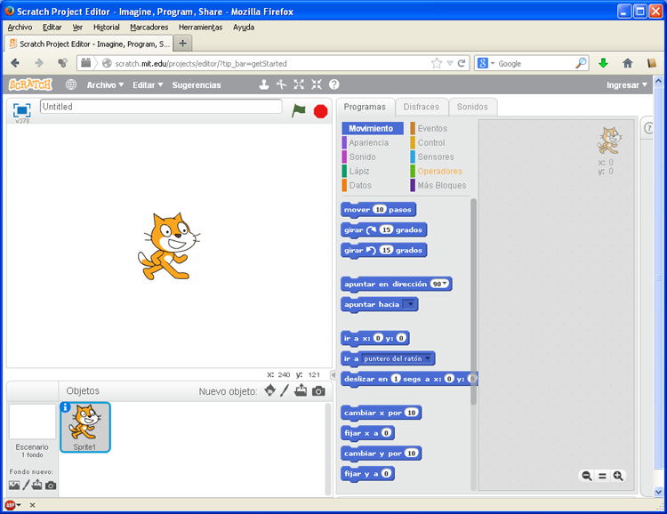Screen dimensions: 667x514
Task: Open Firefox bookmarks icon
Action: (652, 63)
